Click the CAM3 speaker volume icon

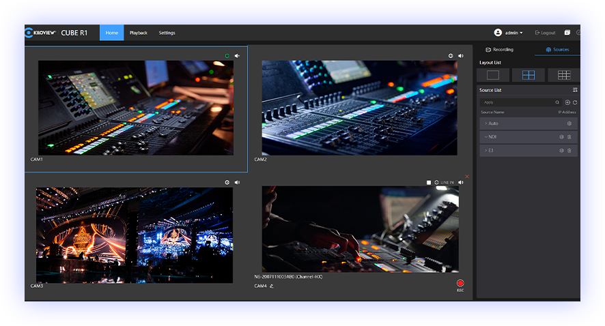(x=237, y=183)
